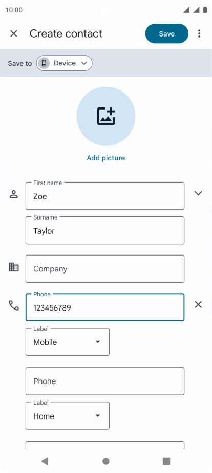Screen dimensions: 212x473
Task: Tap the Add picture link
Action: (x=106, y=158)
